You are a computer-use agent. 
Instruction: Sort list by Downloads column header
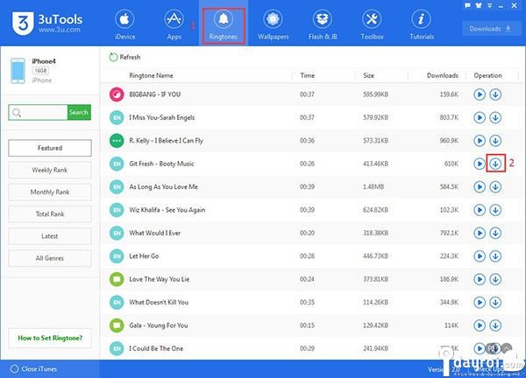[x=442, y=76]
